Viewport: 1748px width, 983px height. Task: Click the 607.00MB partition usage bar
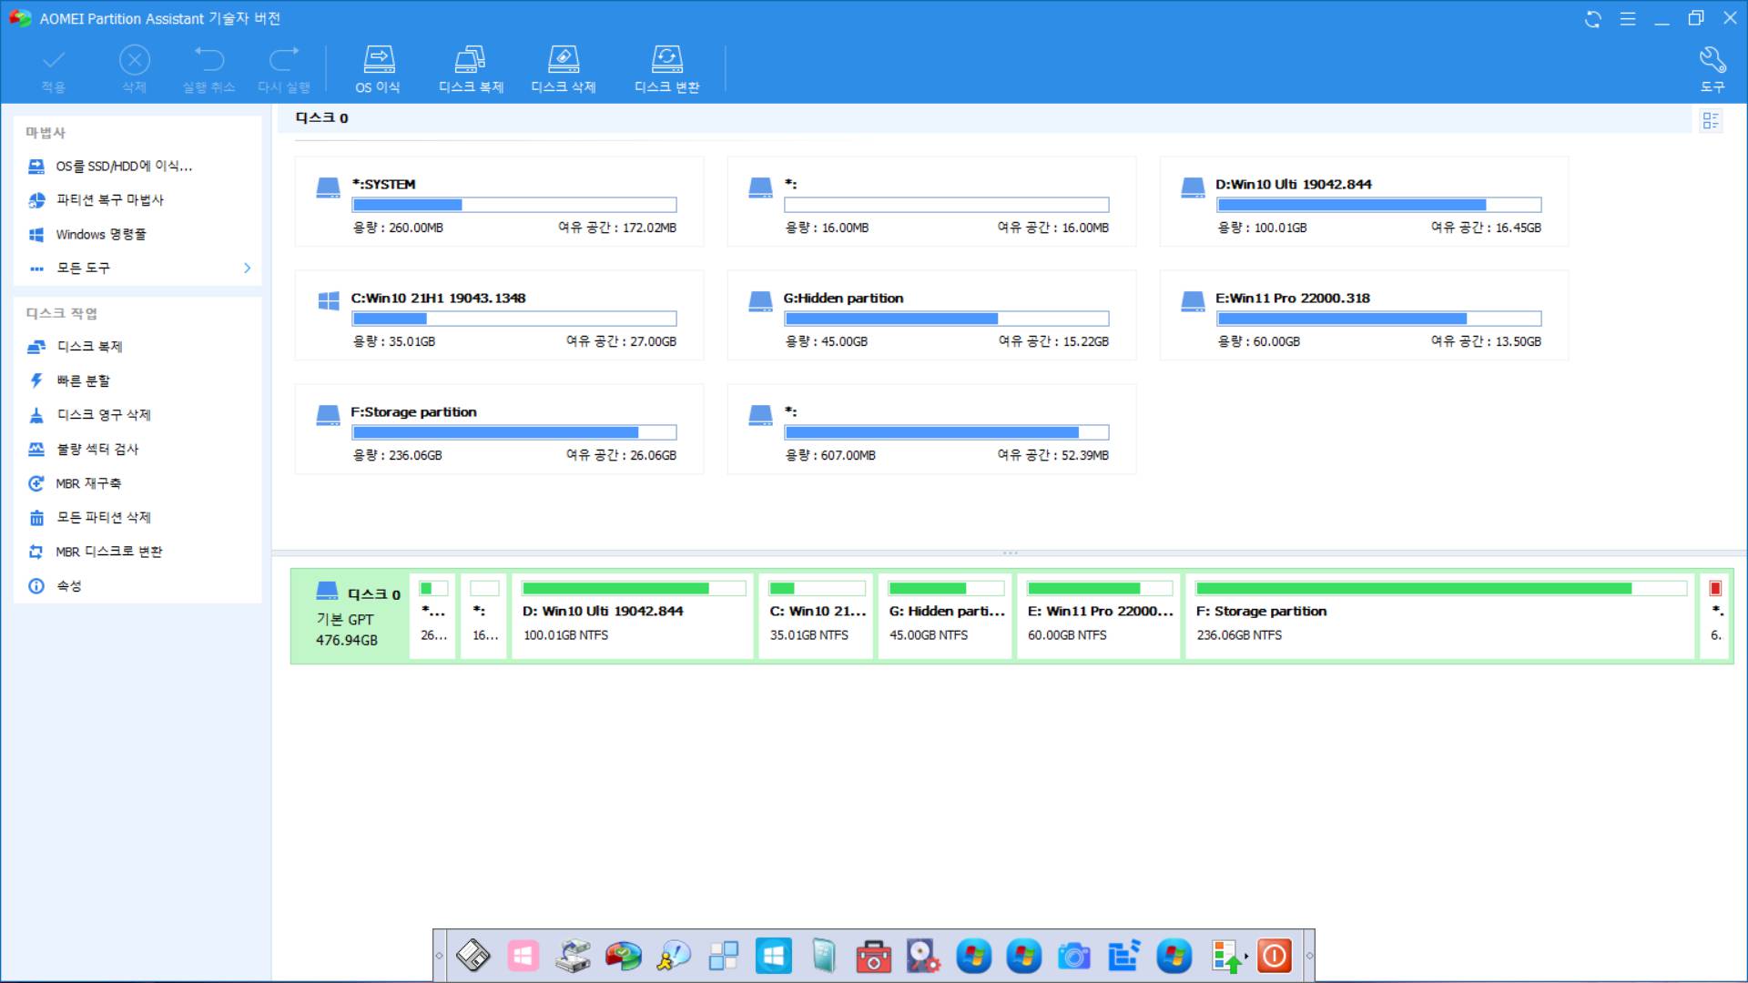point(947,432)
